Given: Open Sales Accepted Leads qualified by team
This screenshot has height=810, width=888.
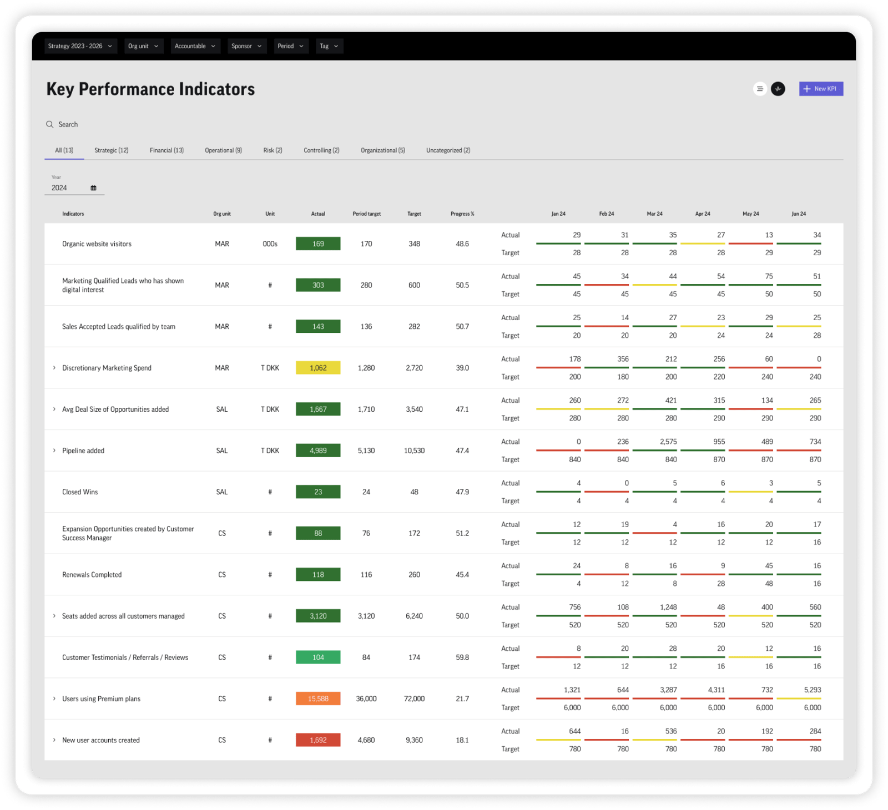Looking at the screenshot, I should coord(119,327).
